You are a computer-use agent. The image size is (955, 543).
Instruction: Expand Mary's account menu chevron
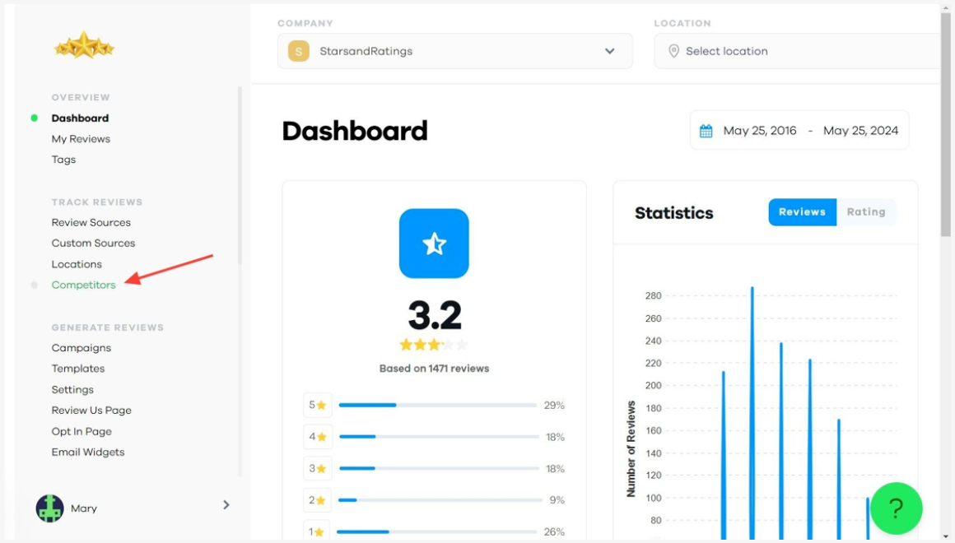(226, 504)
